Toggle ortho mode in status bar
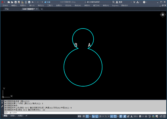167x119 pixels. point(97,116)
